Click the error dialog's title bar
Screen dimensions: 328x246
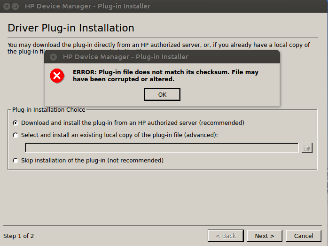pos(162,57)
